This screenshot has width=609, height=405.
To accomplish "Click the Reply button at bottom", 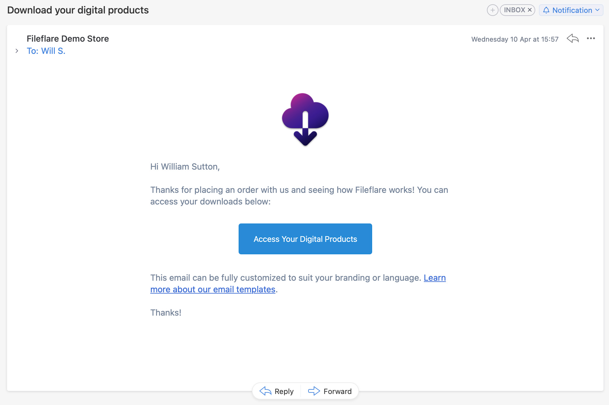I will click(x=277, y=391).
